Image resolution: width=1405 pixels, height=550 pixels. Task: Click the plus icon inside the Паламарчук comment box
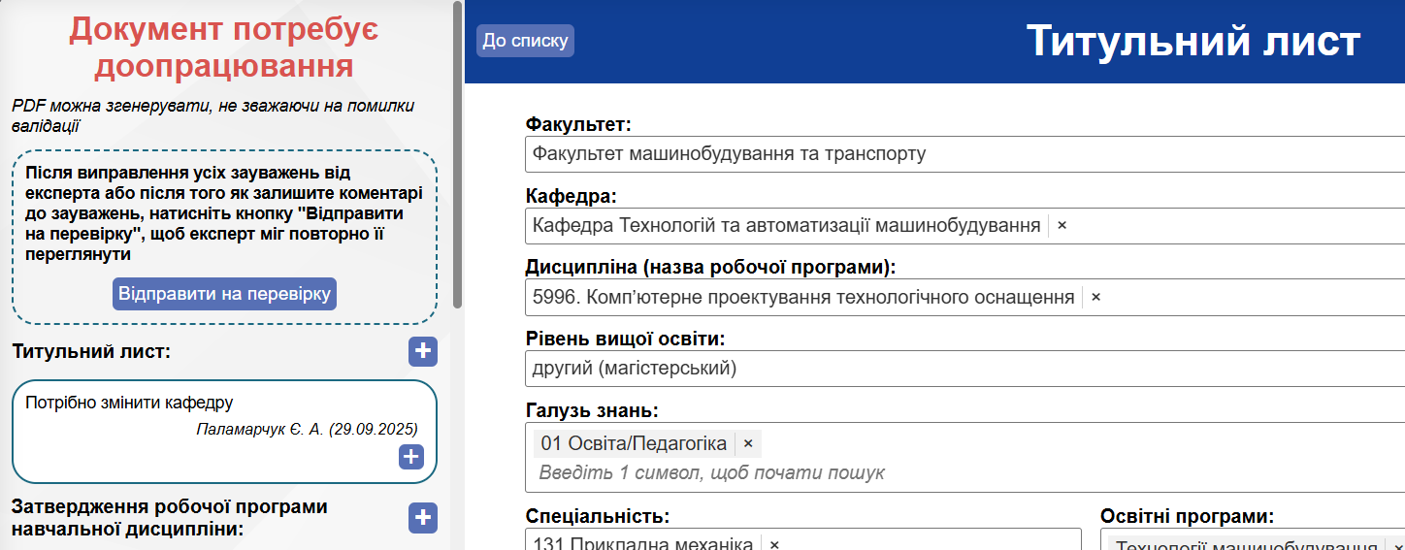(x=411, y=457)
